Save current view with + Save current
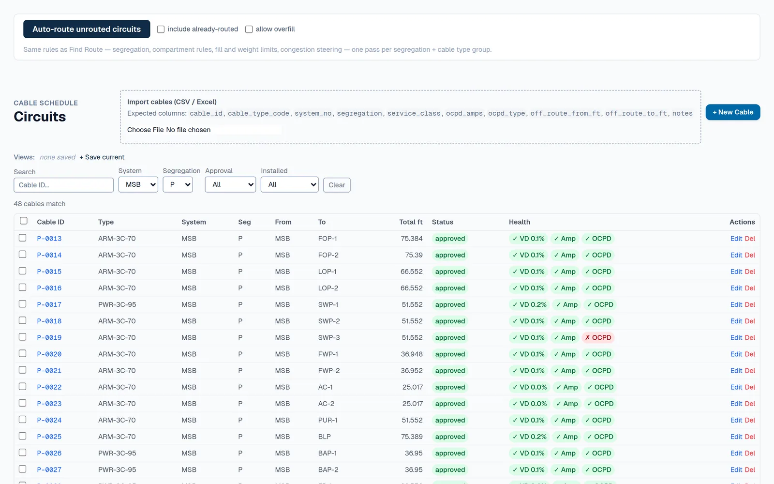Image resolution: width=774 pixels, height=484 pixels. pyautogui.click(x=102, y=157)
